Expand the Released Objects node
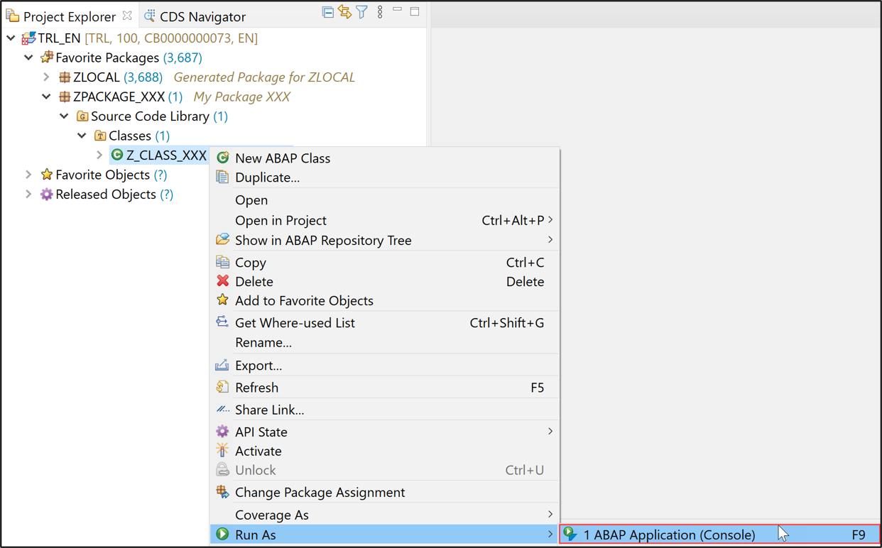This screenshot has height=548, width=882. tap(29, 194)
